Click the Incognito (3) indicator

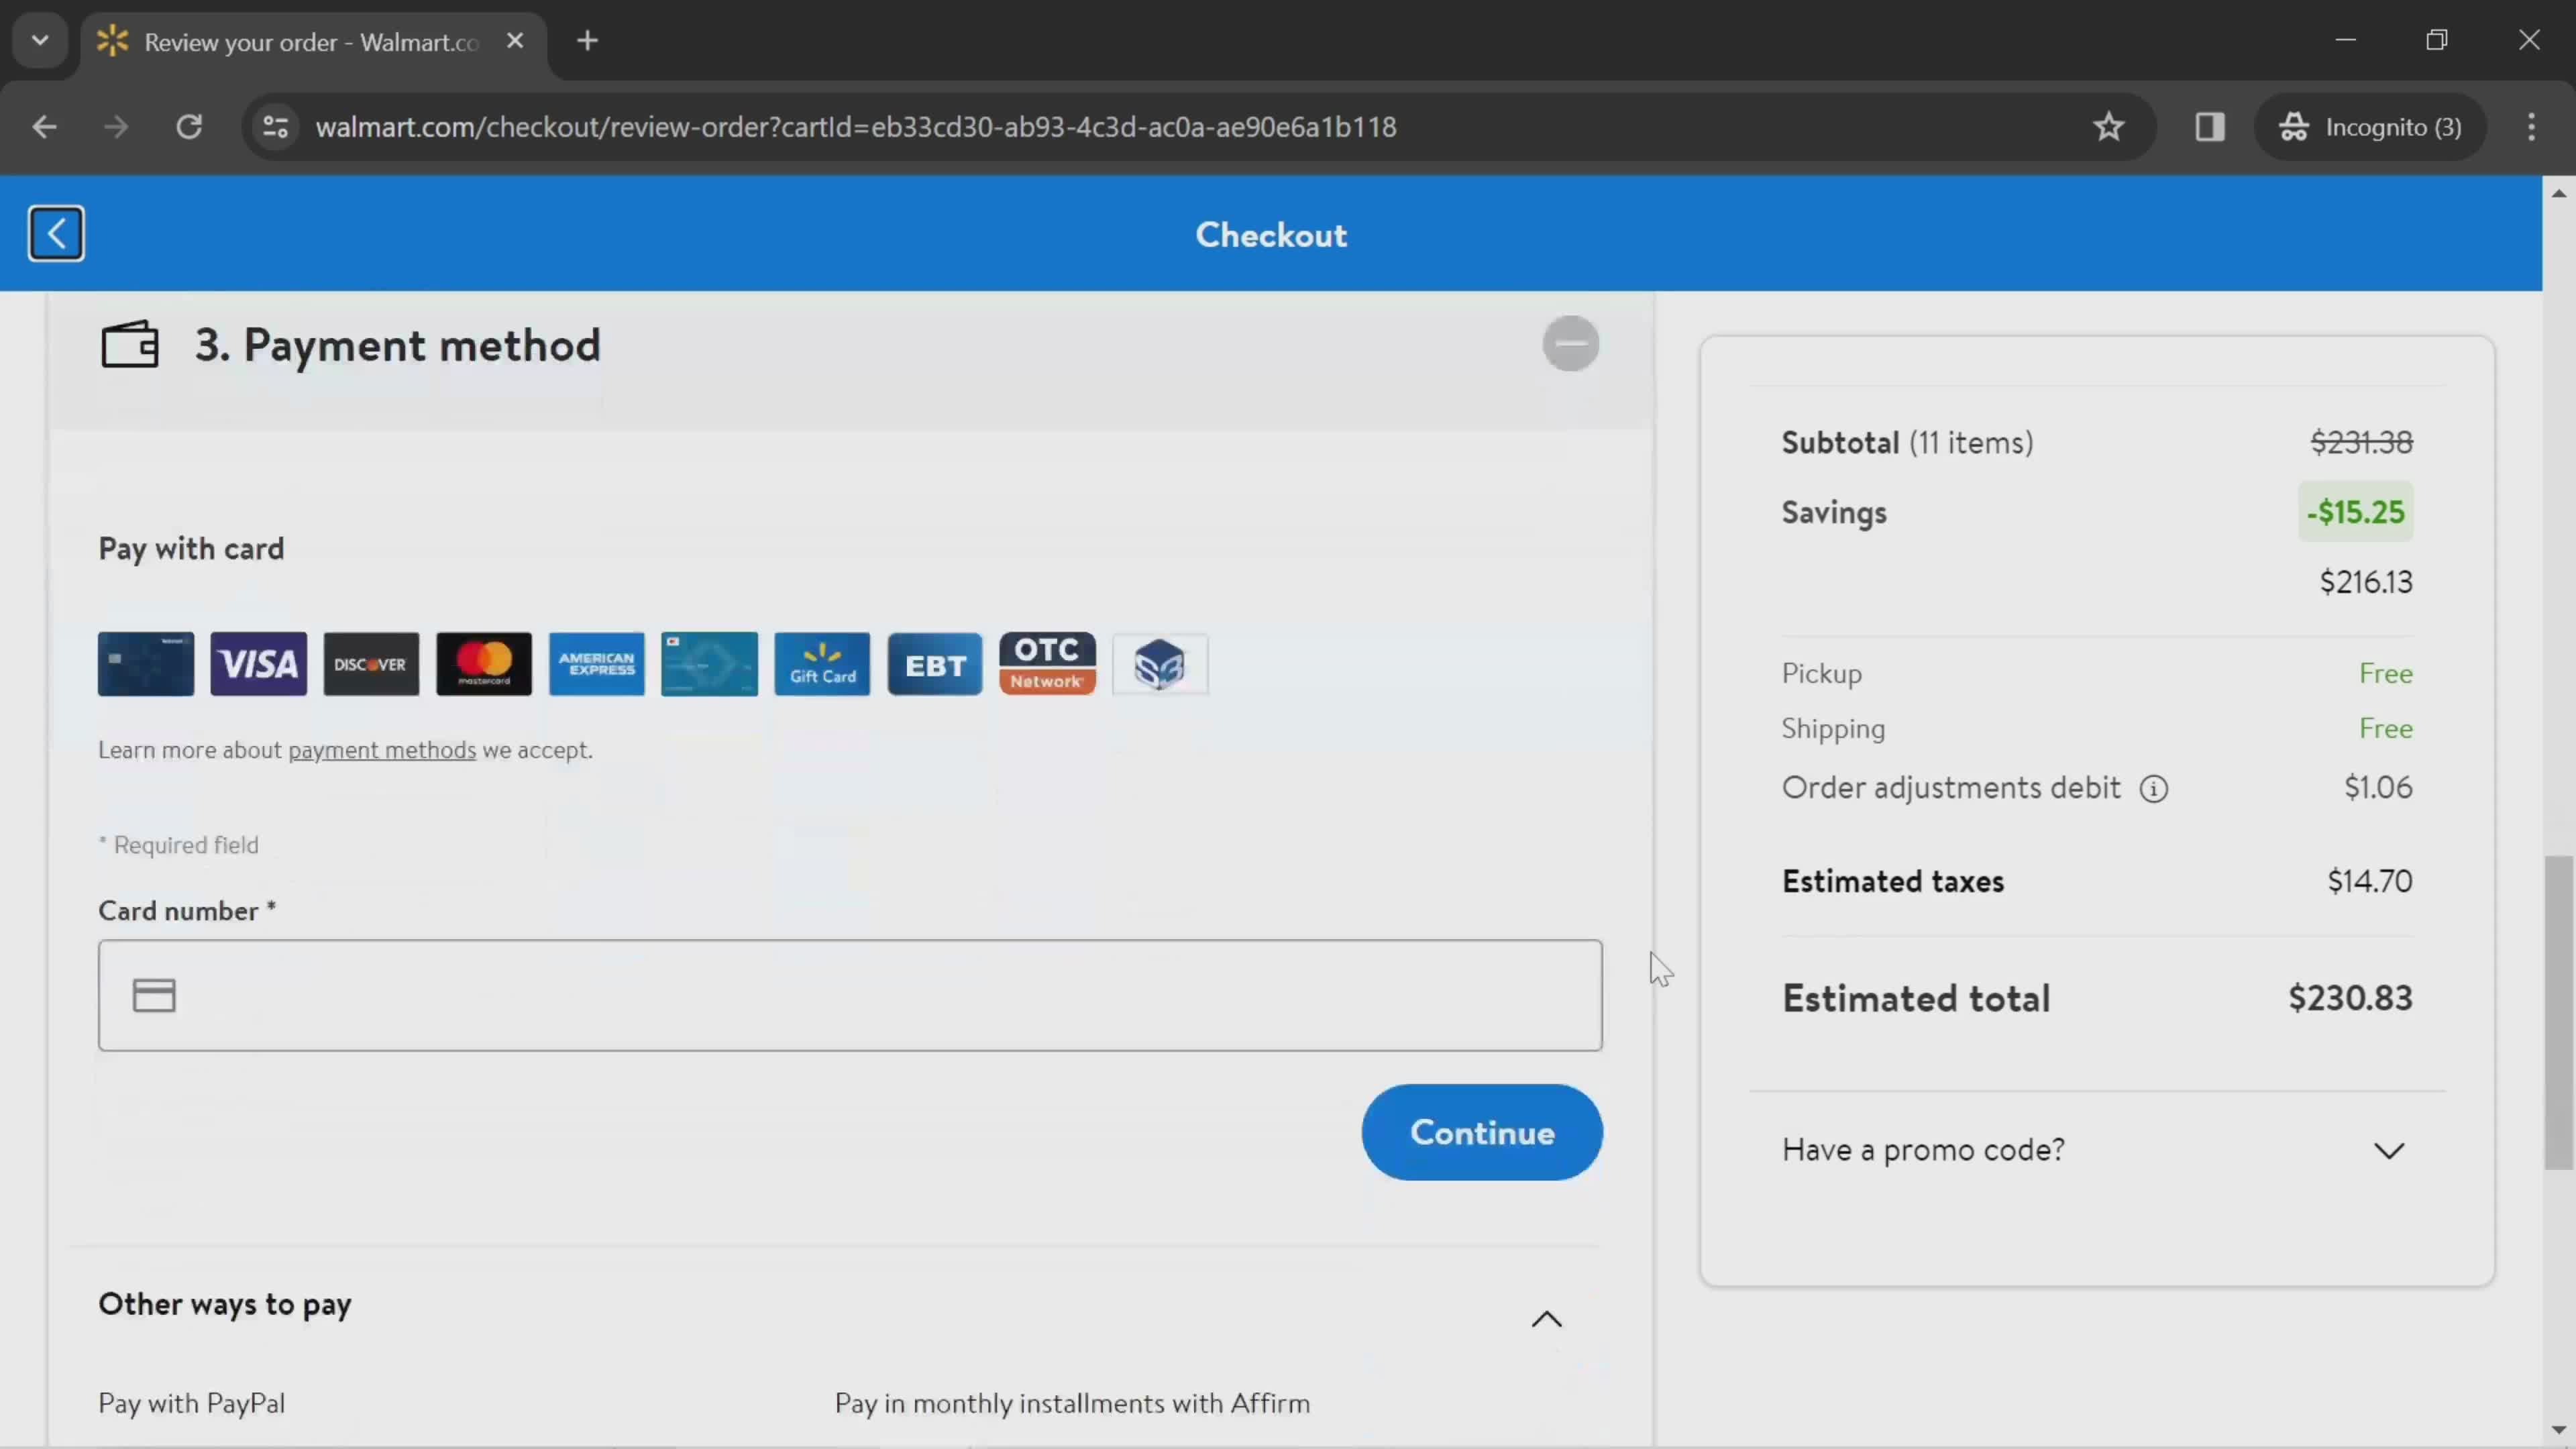(2369, 127)
